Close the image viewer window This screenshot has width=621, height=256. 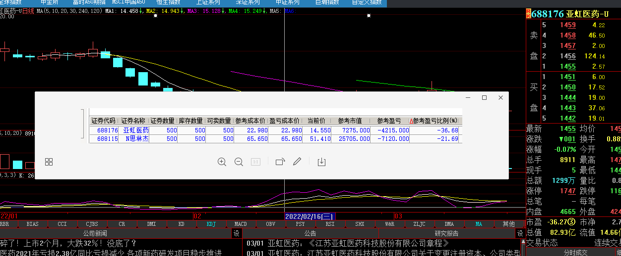[500, 98]
